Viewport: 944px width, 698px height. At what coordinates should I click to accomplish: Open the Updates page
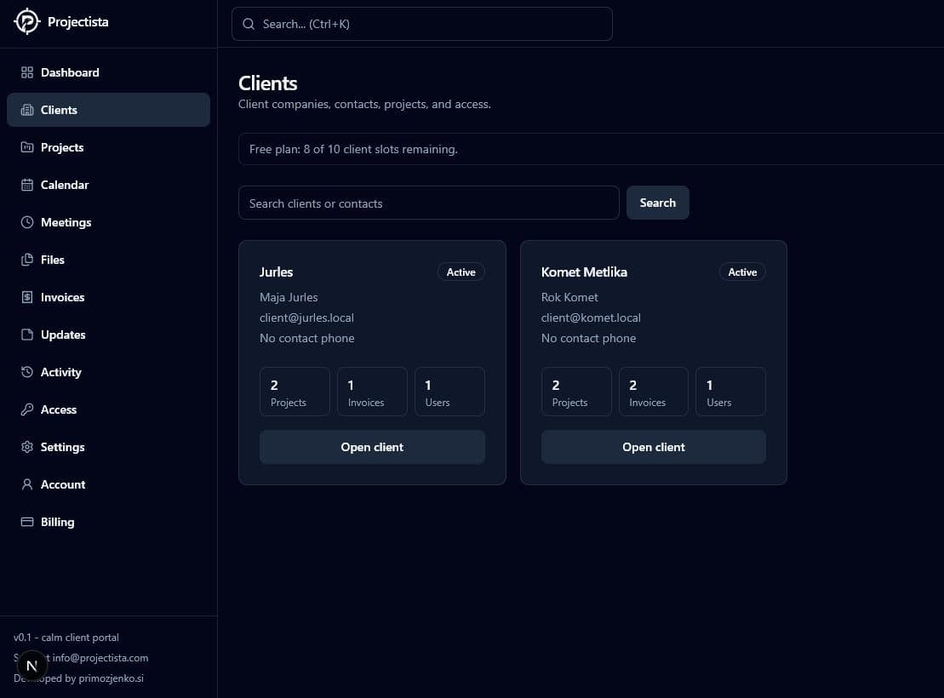click(108, 335)
